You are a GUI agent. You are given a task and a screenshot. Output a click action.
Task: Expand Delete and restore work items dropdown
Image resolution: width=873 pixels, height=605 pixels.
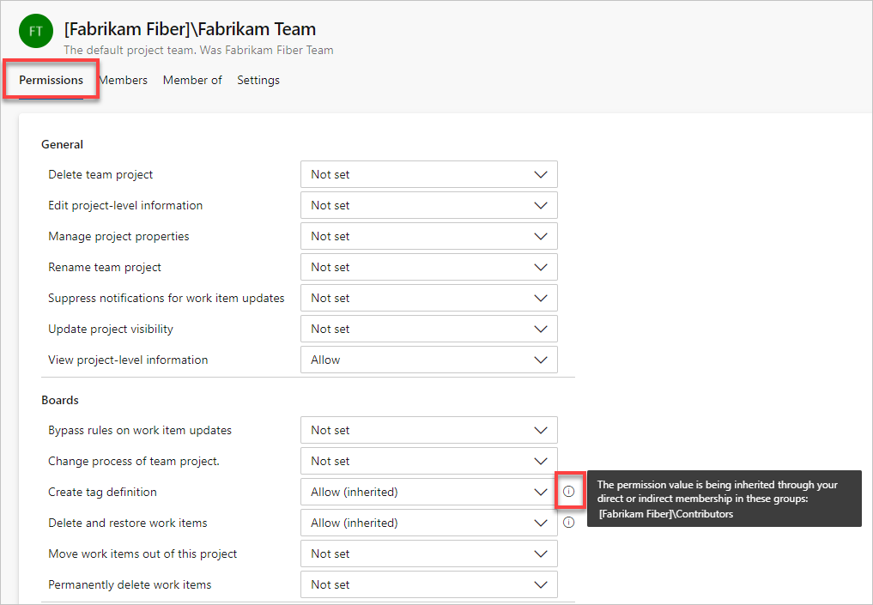[x=428, y=523]
